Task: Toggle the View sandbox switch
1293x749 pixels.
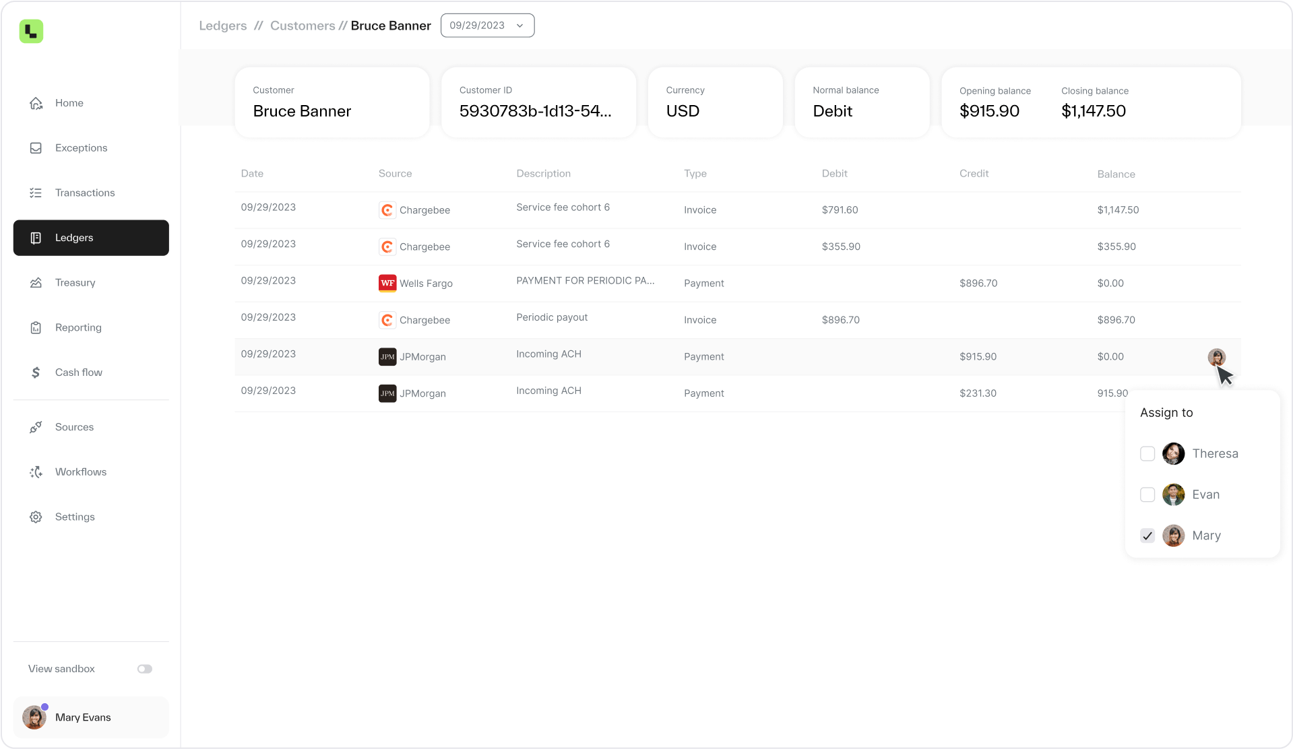Action: (x=145, y=669)
